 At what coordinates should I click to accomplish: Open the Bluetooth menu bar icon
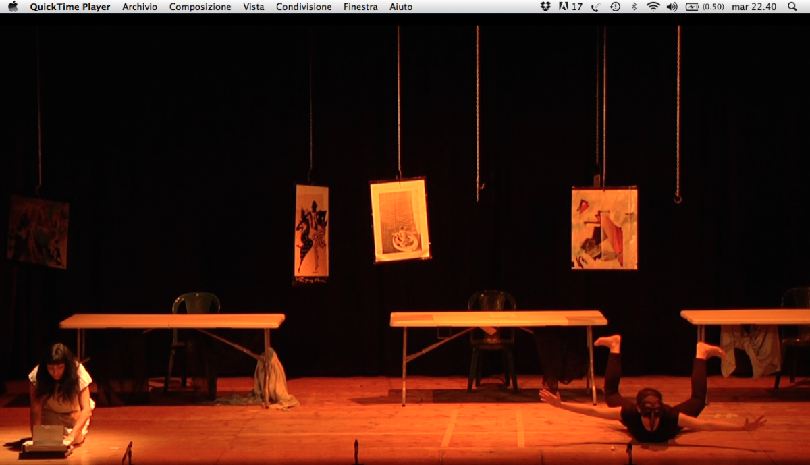point(634,7)
